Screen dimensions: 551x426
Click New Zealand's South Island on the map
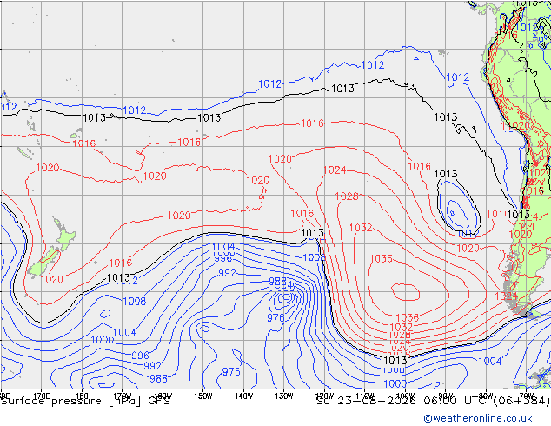coord(44,262)
